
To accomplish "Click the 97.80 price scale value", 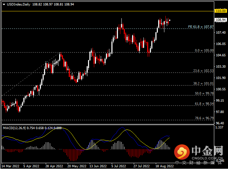I will pos(220,112).
